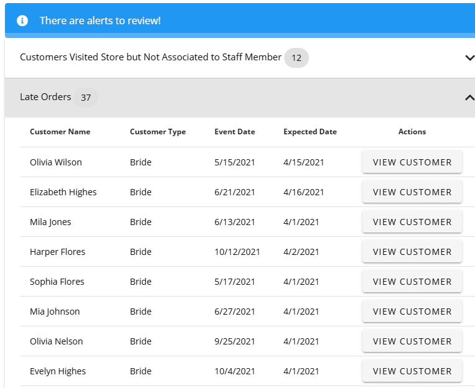This screenshot has width=475, height=388.
Task: Click the 12 count badge
Action: (297, 58)
